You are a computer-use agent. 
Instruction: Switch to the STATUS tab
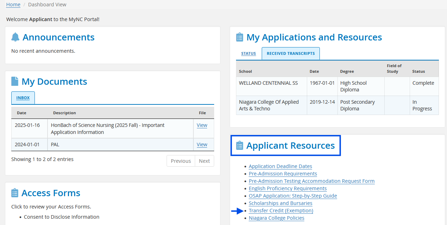coord(248,53)
